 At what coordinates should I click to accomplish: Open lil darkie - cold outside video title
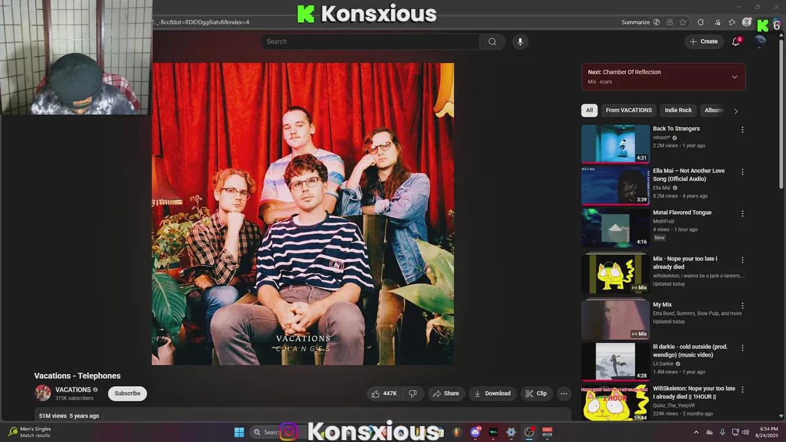point(690,351)
